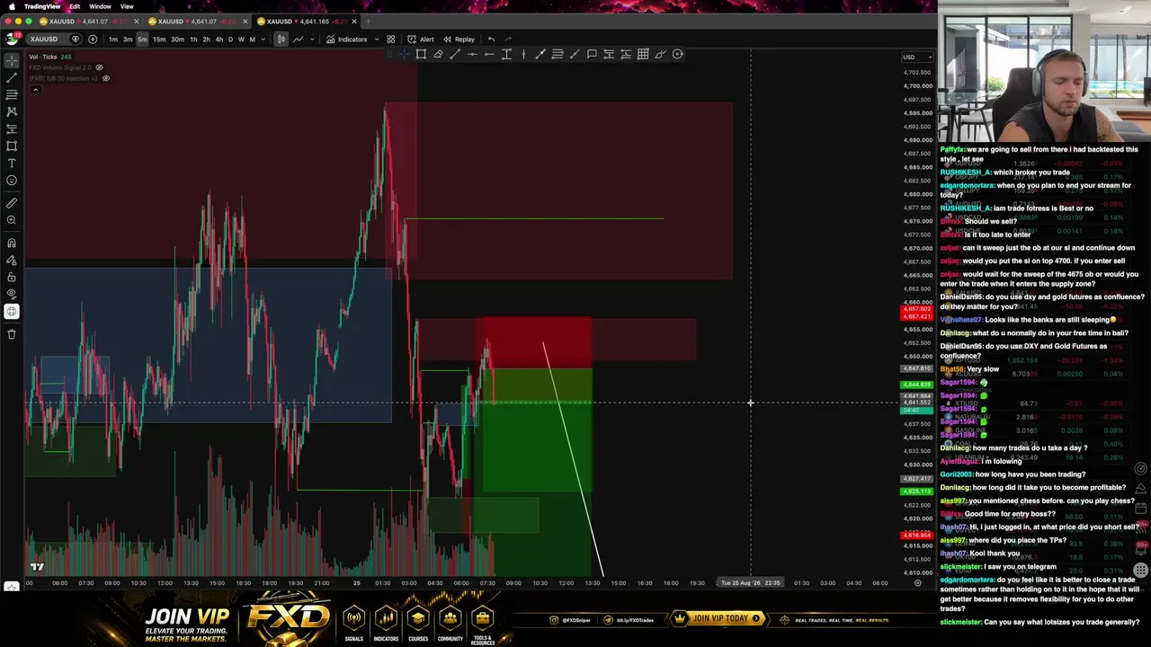Click the user profile avatar menu
Screen dimensions: 1151x647
pyautogui.click(x=12, y=39)
